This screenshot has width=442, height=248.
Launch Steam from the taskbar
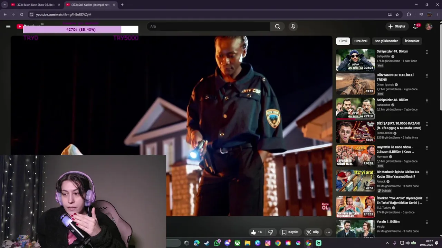(207, 243)
